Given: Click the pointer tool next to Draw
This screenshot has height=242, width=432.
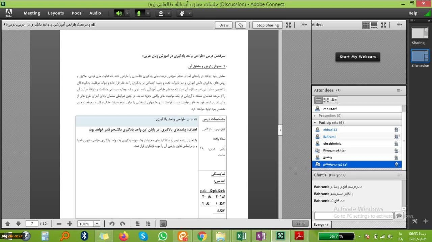Looking at the screenshot, I should pyautogui.click(x=240, y=25).
